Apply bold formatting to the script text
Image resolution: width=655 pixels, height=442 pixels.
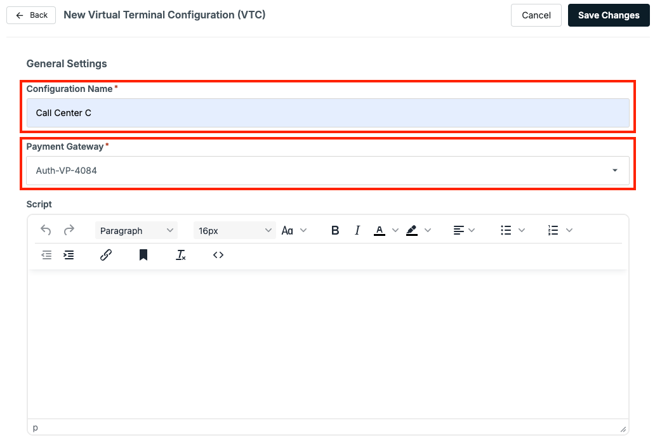pos(335,230)
